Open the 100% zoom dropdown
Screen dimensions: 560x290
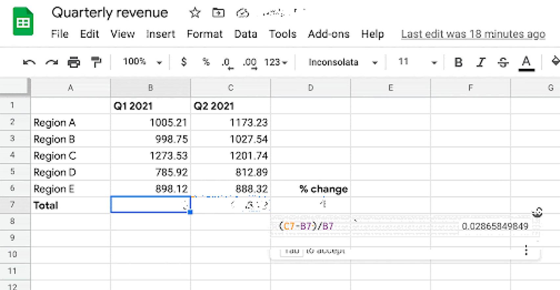point(142,62)
